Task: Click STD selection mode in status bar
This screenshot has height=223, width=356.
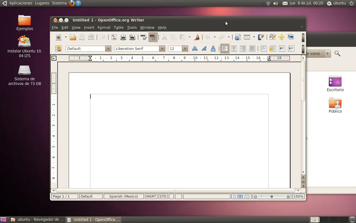Action: pyautogui.click(x=163, y=197)
